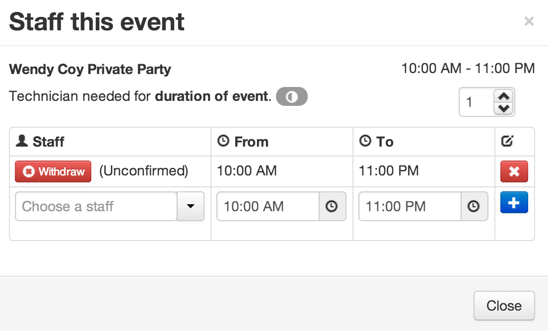Decrease technician count with down arrow
This screenshot has width=548, height=331.
504,108
